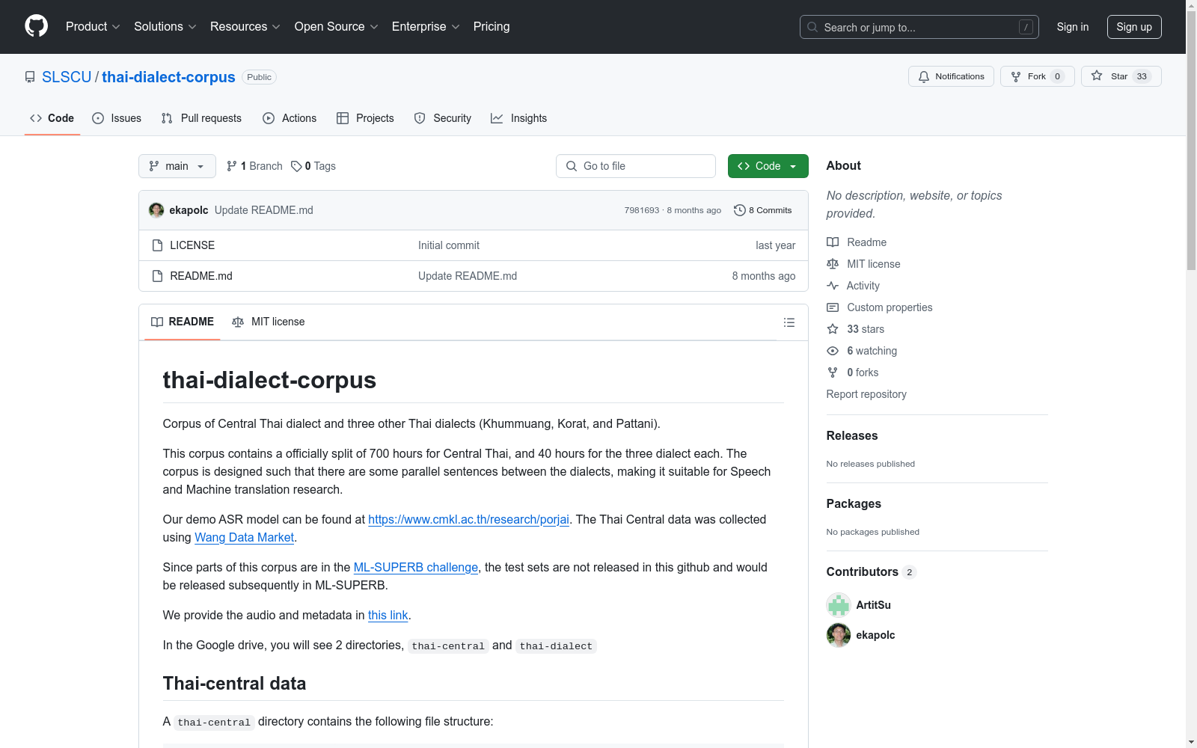Switch to the Pull requests tab
Viewport: 1197px width, 748px height.
pos(201,118)
